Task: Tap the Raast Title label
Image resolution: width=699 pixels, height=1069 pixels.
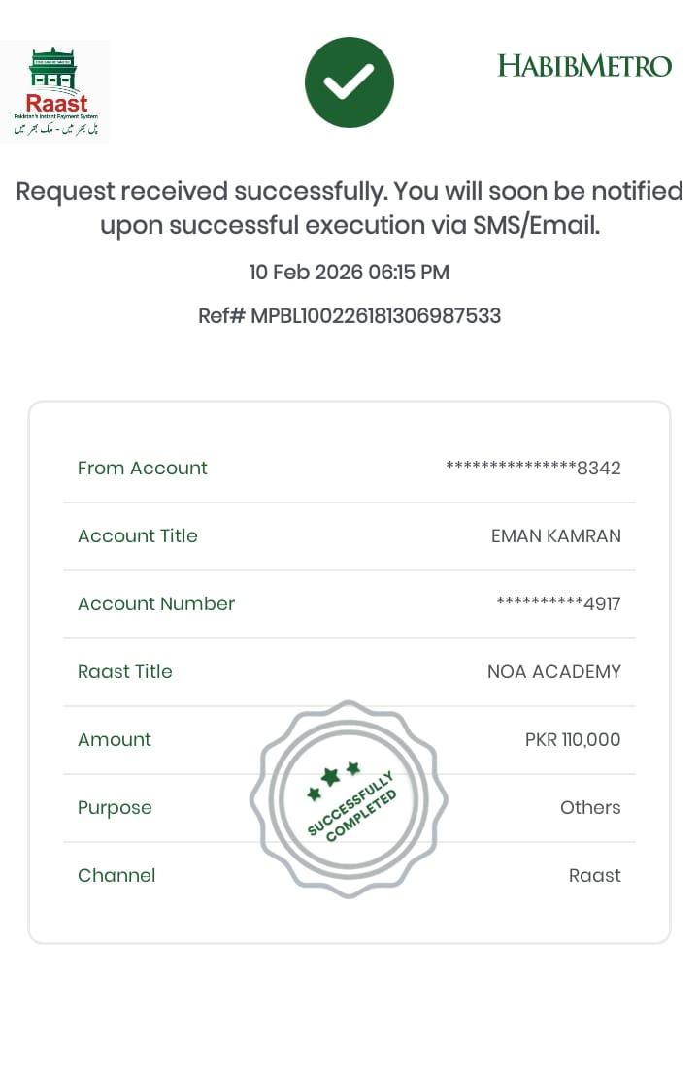Action: click(125, 672)
